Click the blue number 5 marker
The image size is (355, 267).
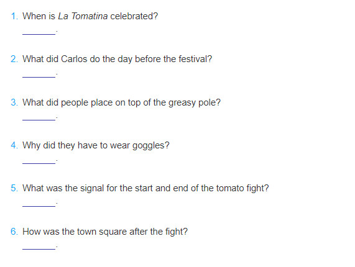point(14,188)
